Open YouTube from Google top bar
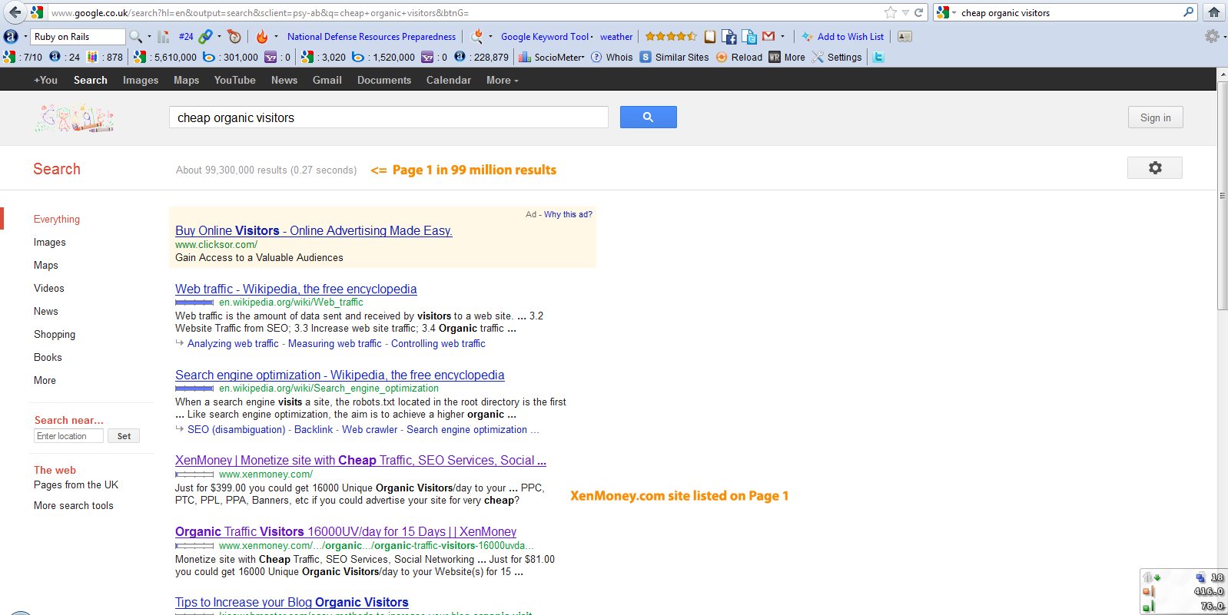 coord(235,80)
